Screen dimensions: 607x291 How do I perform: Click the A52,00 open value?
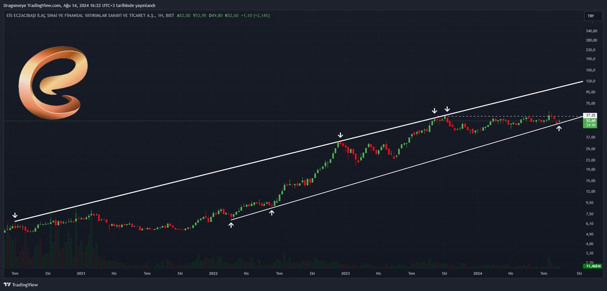183,16
